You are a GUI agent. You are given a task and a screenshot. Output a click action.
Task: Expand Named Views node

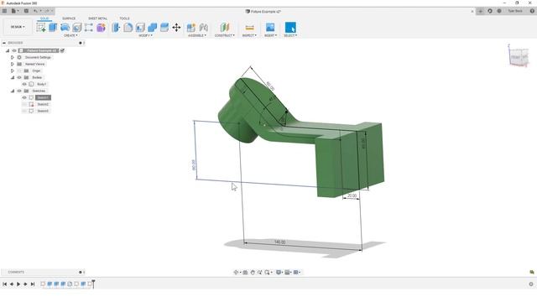(13, 64)
